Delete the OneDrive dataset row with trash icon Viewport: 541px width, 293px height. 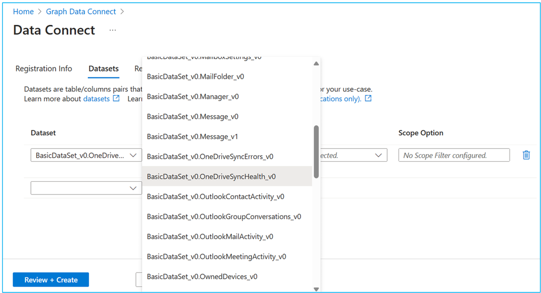[526, 155]
